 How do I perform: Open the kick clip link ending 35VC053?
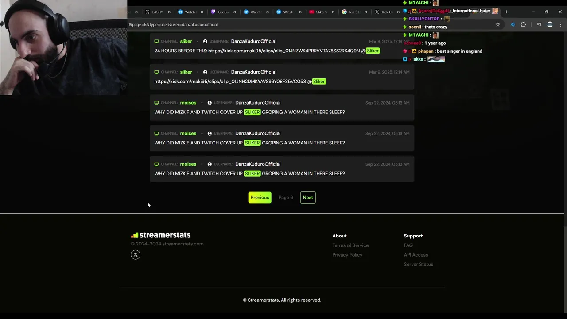pyautogui.click(x=230, y=82)
